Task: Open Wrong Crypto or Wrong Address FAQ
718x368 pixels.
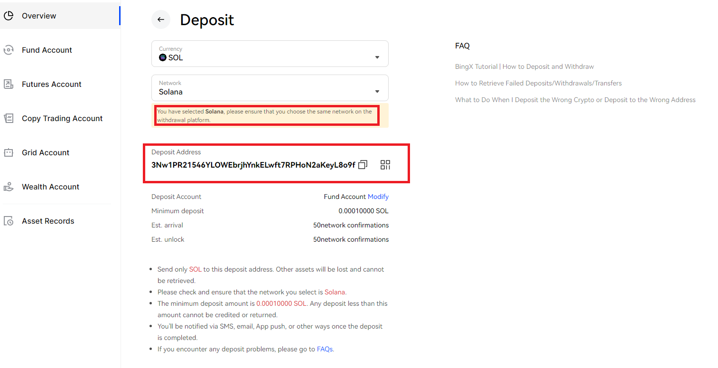Action: tap(575, 100)
